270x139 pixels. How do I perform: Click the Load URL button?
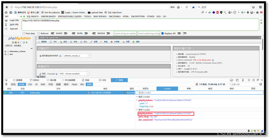click(14, 20)
